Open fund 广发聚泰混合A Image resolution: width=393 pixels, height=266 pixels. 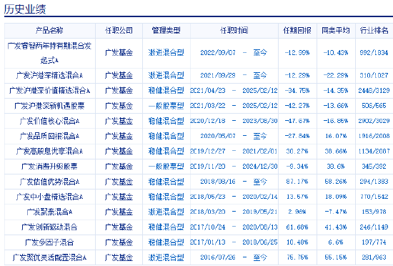click(49, 212)
